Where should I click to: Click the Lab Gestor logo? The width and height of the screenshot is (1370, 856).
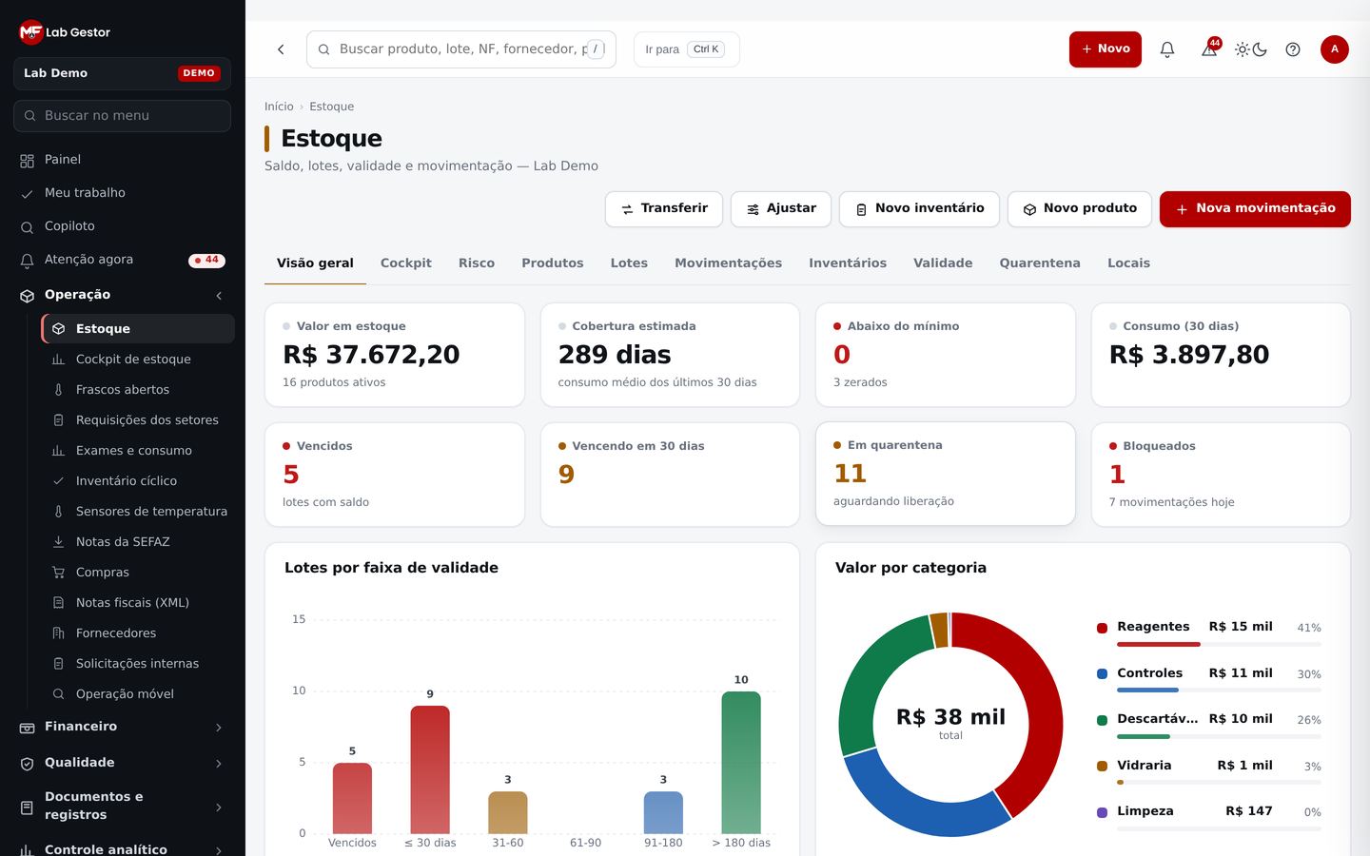coord(65,32)
